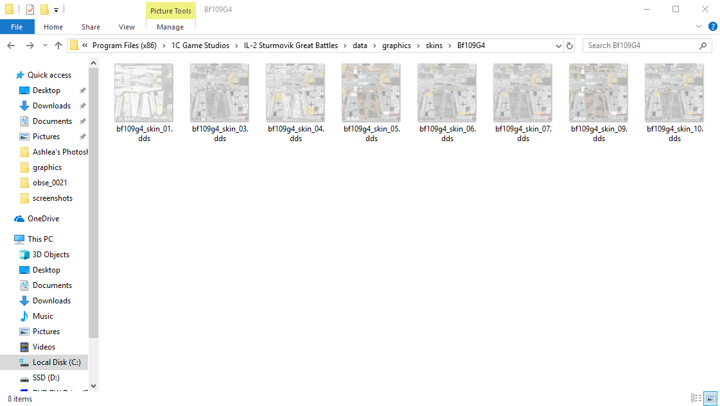This screenshot has height=406, width=720.
Task: Expand the ribbon with the chevron
Action: tap(699, 26)
